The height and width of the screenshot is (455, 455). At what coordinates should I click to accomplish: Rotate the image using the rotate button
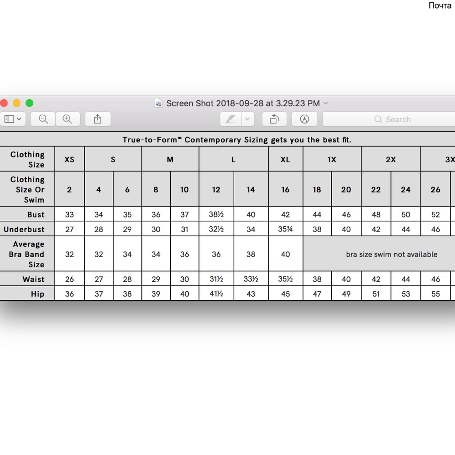click(274, 119)
